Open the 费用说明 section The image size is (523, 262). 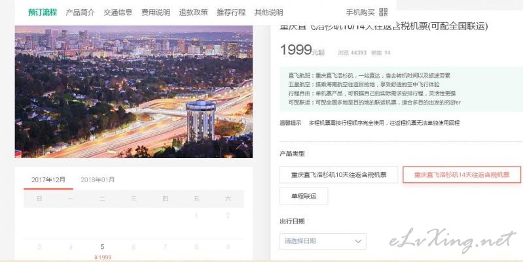point(155,12)
